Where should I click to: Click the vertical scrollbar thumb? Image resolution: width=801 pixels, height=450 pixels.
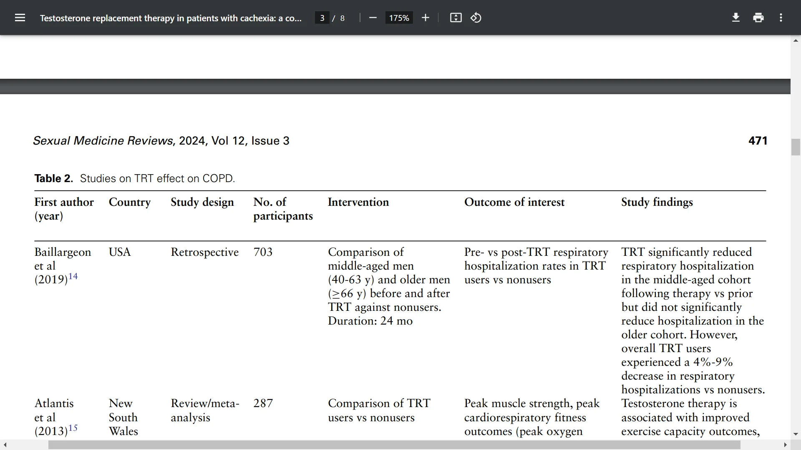(x=796, y=147)
